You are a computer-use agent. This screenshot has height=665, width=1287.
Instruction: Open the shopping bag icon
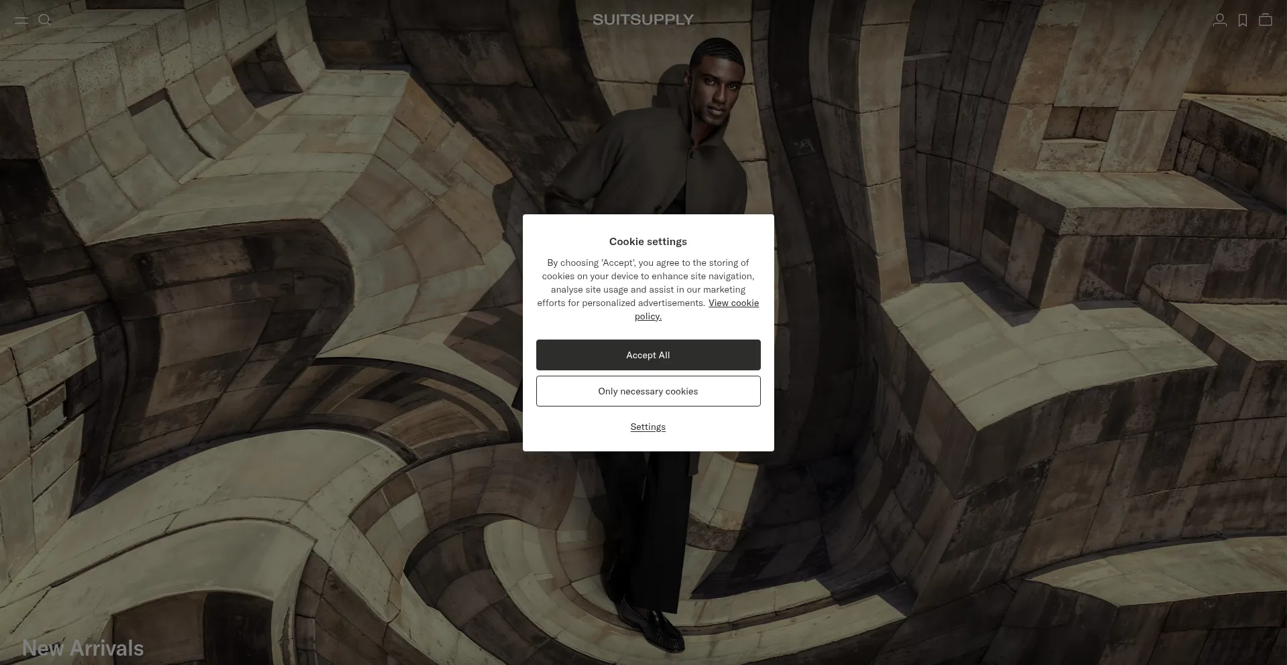pyautogui.click(x=1265, y=20)
